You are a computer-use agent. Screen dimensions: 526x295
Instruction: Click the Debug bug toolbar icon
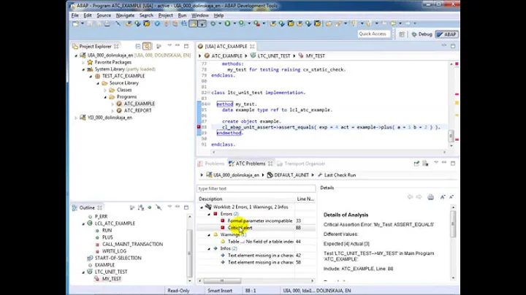point(213,24)
